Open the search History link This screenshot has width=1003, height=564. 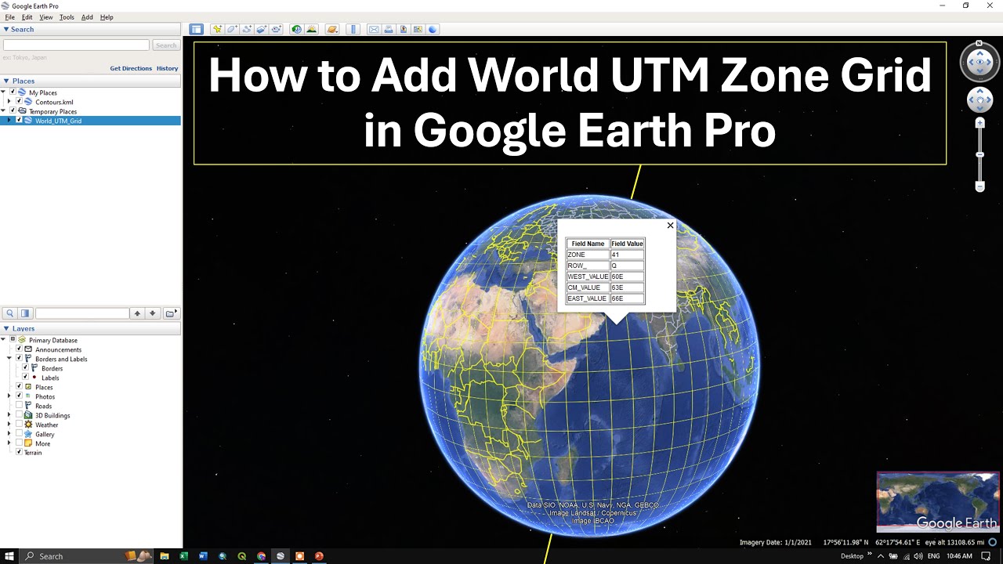167,68
